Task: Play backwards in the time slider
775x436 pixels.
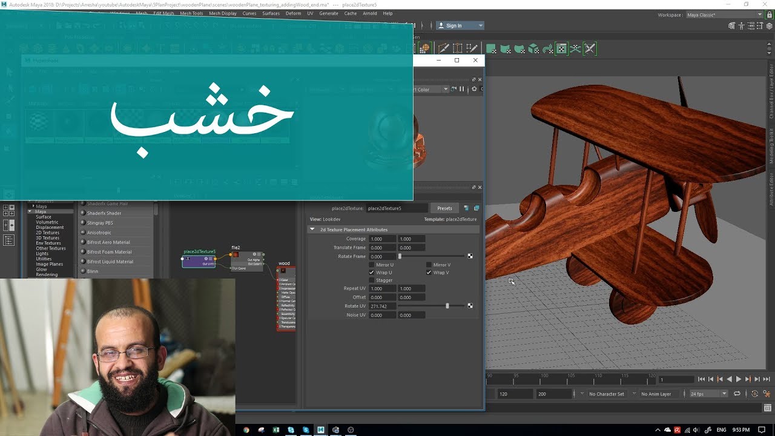Action: [729, 379]
